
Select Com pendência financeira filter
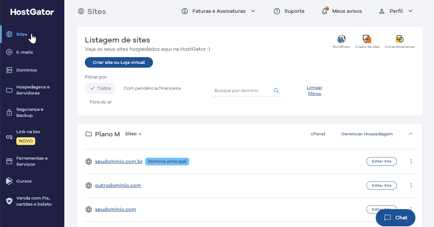(152, 88)
